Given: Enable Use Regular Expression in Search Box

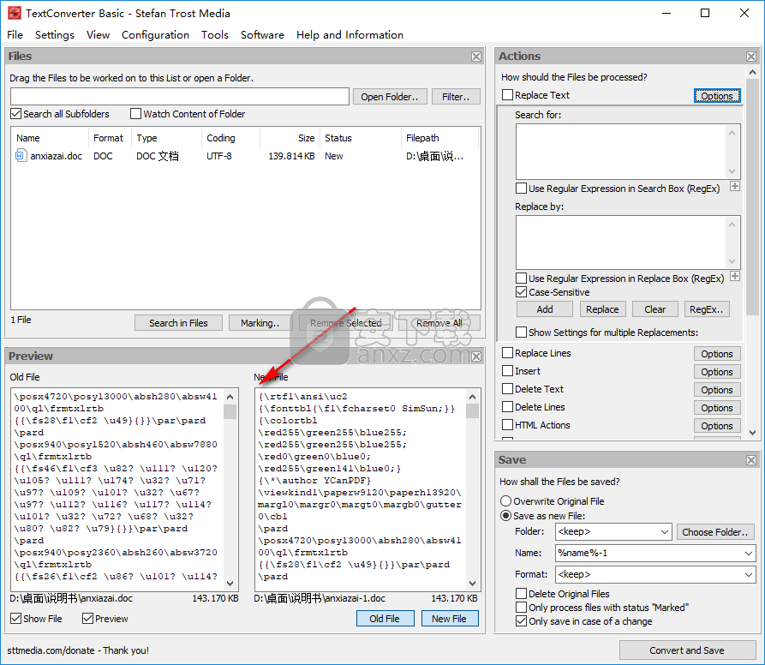Looking at the screenshot, I should pos(521,189).
